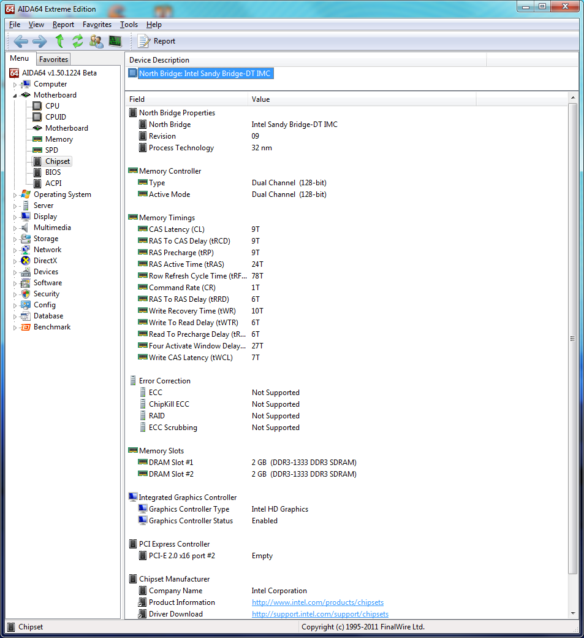Select the SPD tree item
The image size is (584, 638).
tap(51, 150)
